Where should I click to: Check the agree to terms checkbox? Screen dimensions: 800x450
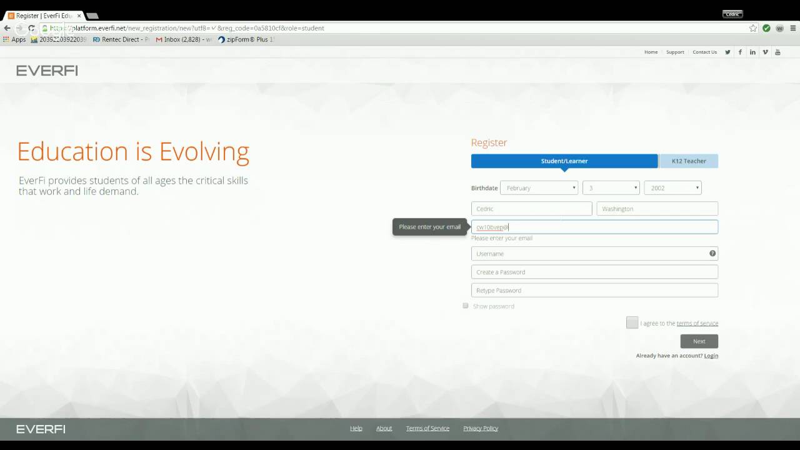pos(632,322)
